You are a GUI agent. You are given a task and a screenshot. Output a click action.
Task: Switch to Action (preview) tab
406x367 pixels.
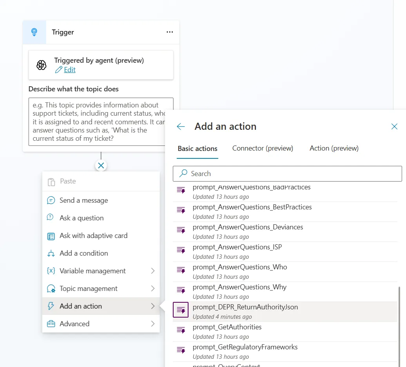334,148
